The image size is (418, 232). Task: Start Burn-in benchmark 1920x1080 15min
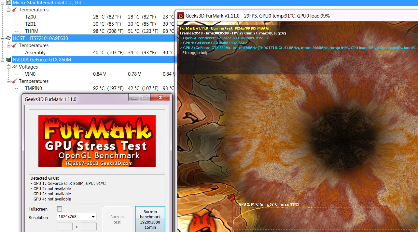point(150,219)
